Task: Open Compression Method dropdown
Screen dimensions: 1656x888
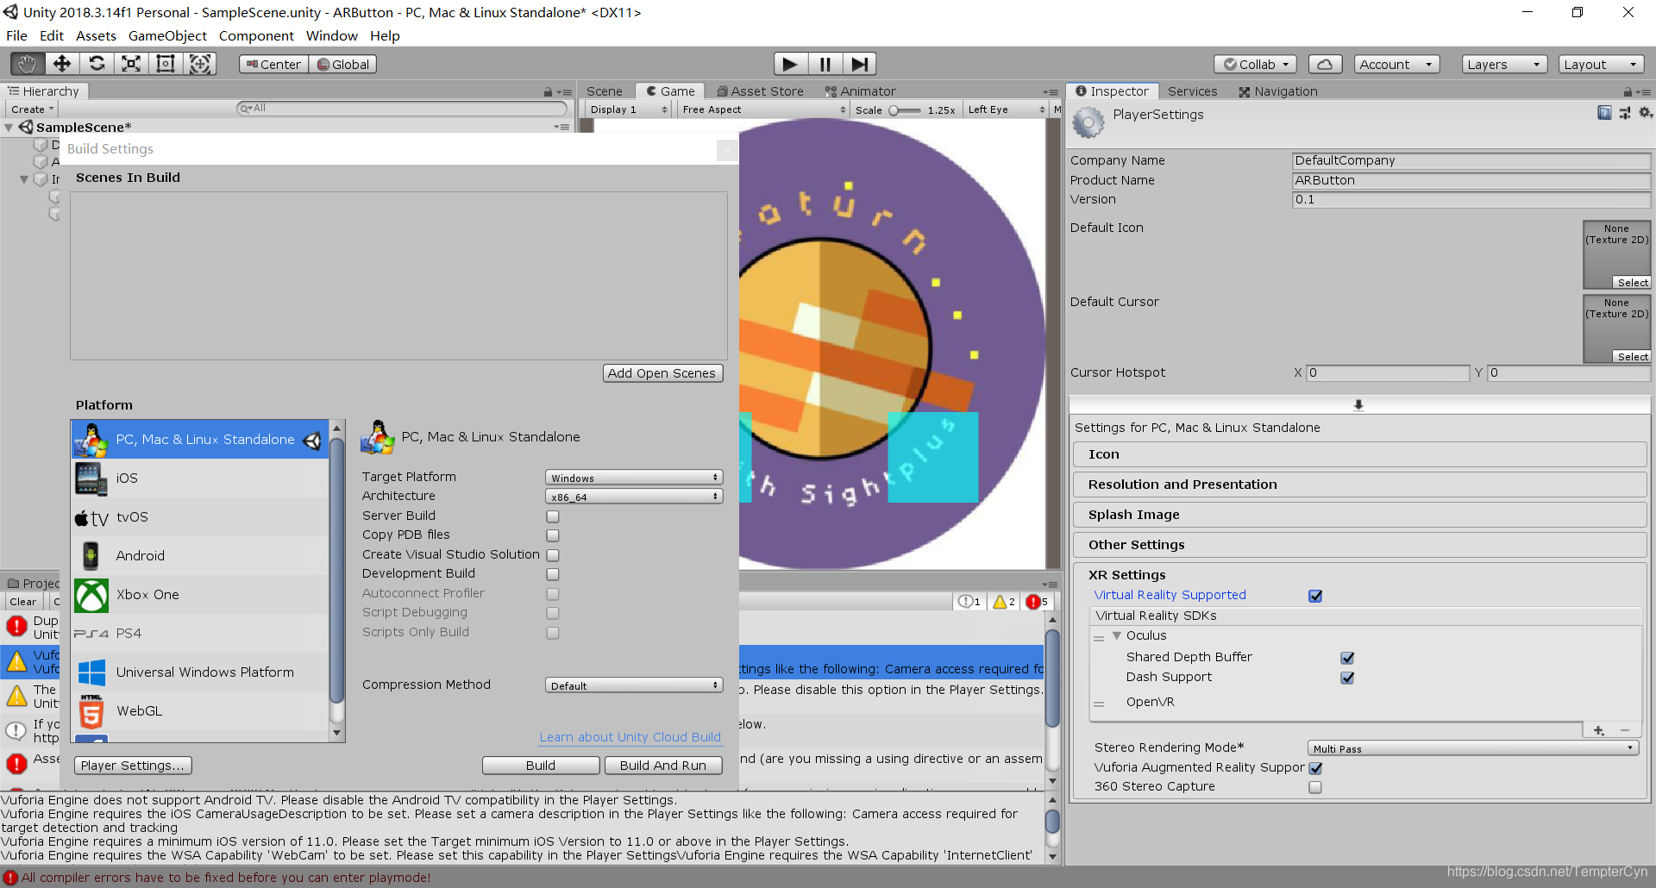Action: click(x=634, y=685)
